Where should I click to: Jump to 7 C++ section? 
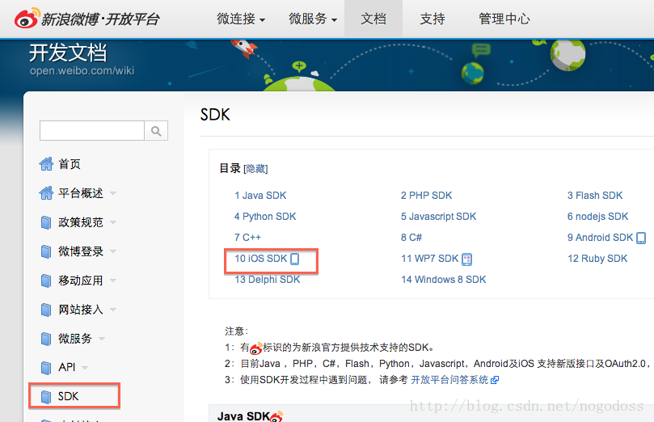(247, 237)
